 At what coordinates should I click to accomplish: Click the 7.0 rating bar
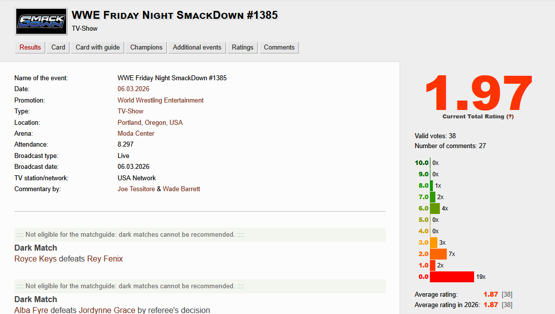click(x=432, y=197)
